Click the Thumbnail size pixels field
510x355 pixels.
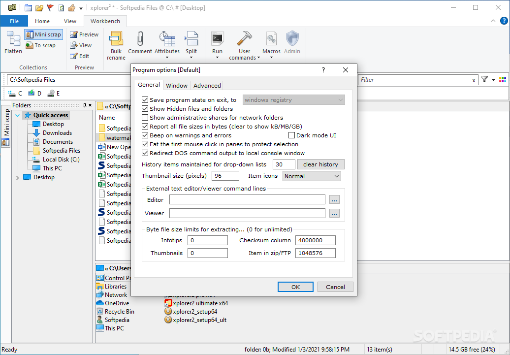tap(225, 176)
